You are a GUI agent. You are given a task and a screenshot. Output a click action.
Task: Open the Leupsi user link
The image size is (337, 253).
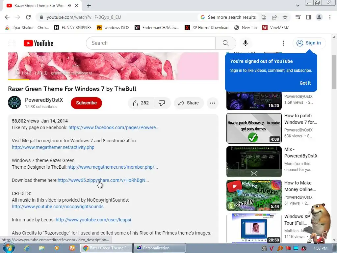[93, 220]
